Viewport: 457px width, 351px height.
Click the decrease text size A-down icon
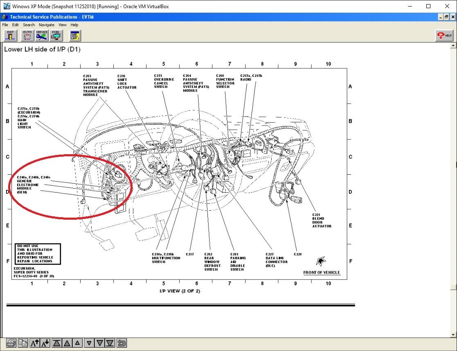coord(45,343)
